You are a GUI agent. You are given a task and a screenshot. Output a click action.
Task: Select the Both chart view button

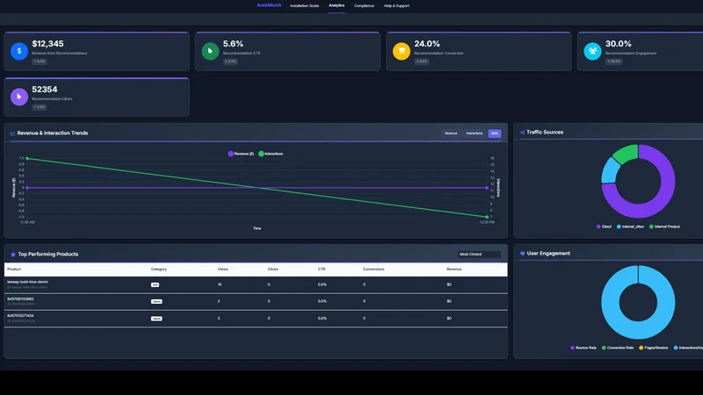click(495, 133)
